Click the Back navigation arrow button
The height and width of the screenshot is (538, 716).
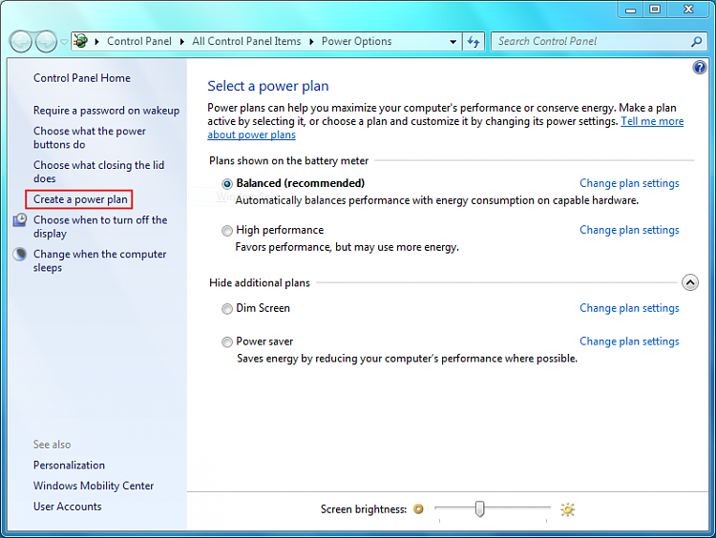(20, 42)
